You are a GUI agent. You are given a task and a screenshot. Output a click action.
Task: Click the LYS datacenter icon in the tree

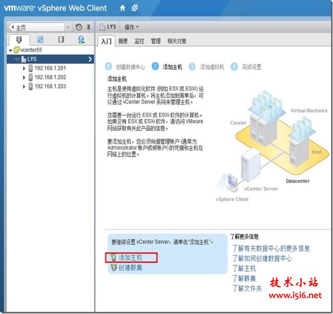24,59
